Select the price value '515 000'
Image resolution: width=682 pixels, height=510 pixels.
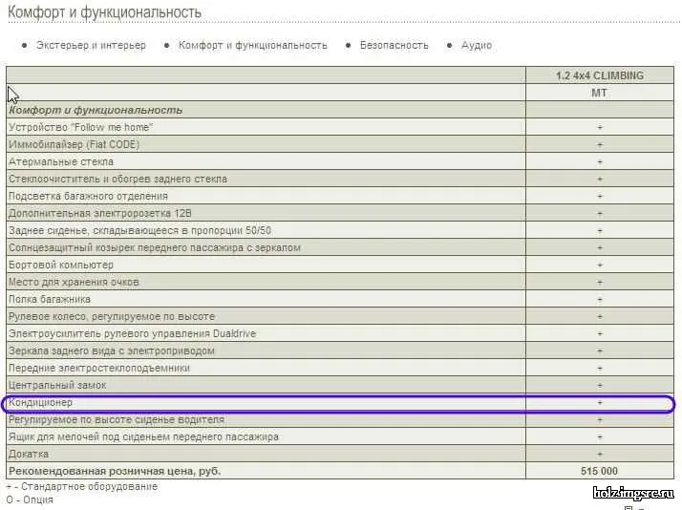pyautogui.click(x=599, y=471)
